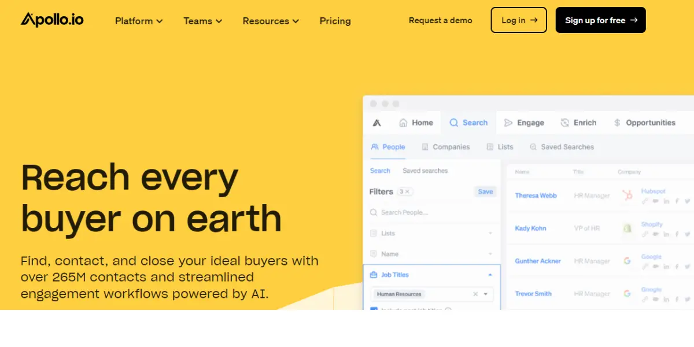Click the Companies building icon
Screen dimensions: 694x347
click(x=425, y=147)
